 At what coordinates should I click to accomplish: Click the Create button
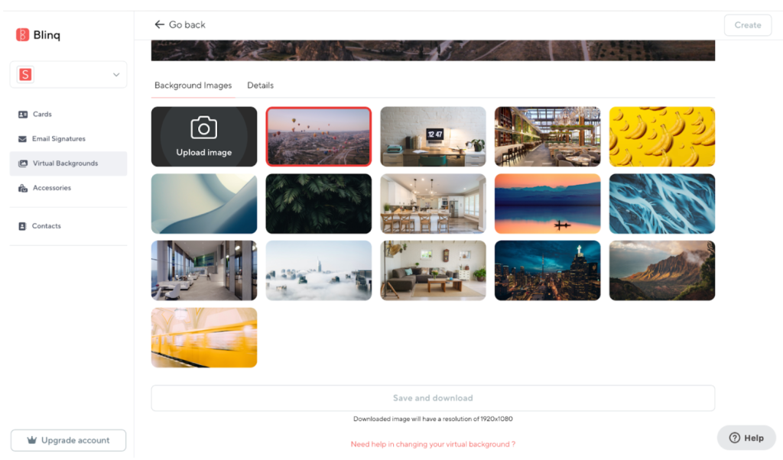pos(747,25)
